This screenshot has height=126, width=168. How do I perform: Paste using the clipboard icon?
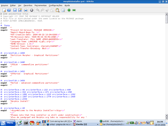coord(57,10)
